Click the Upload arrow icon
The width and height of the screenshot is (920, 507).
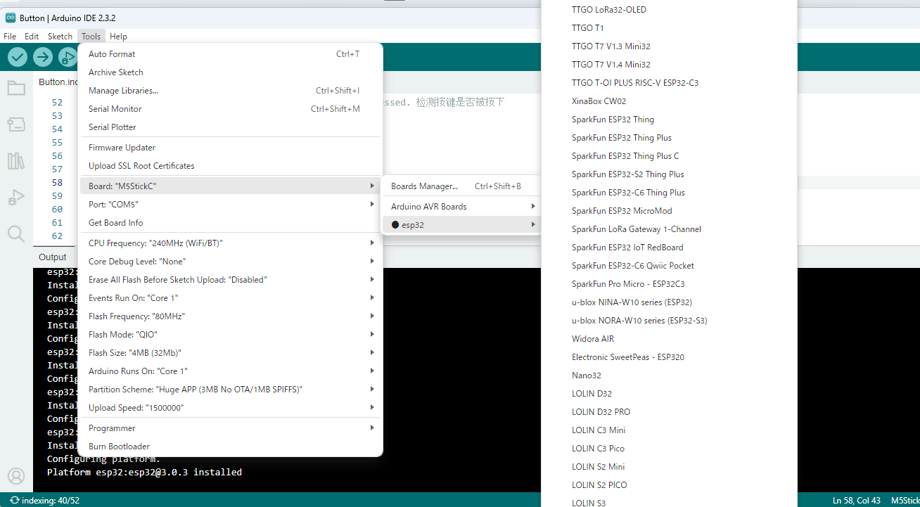tap(43, 57)
